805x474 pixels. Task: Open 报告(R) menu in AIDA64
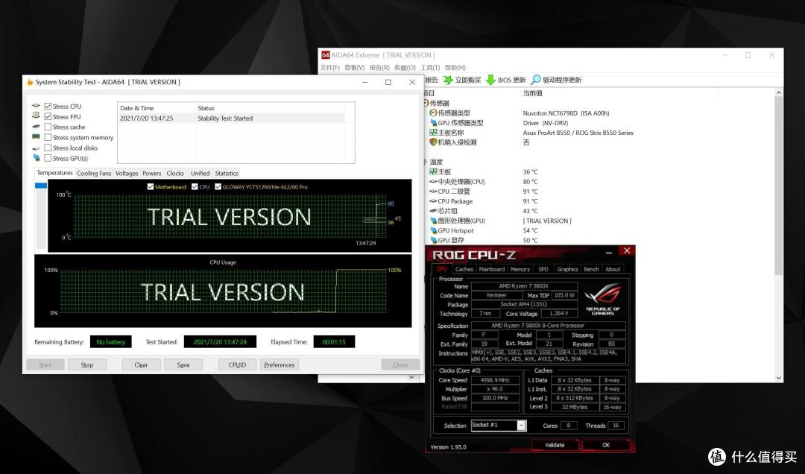click(379, 68)
